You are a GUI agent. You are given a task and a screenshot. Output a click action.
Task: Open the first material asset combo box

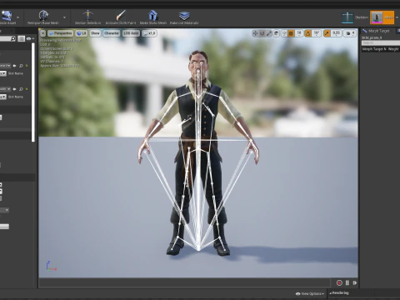pos(5,66)
